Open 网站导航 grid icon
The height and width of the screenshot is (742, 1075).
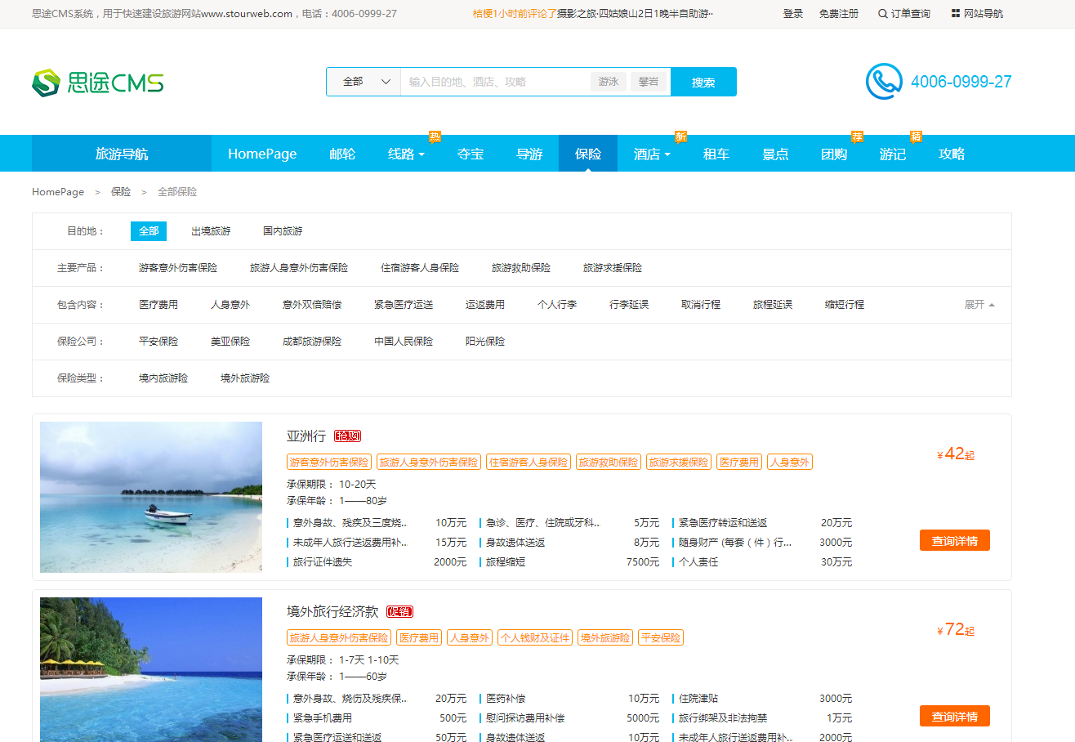[956, 14]
